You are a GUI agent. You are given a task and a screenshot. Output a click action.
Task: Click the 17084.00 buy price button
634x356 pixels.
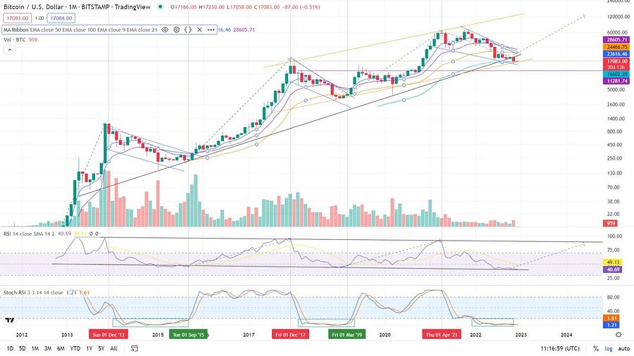coord(61,18)
